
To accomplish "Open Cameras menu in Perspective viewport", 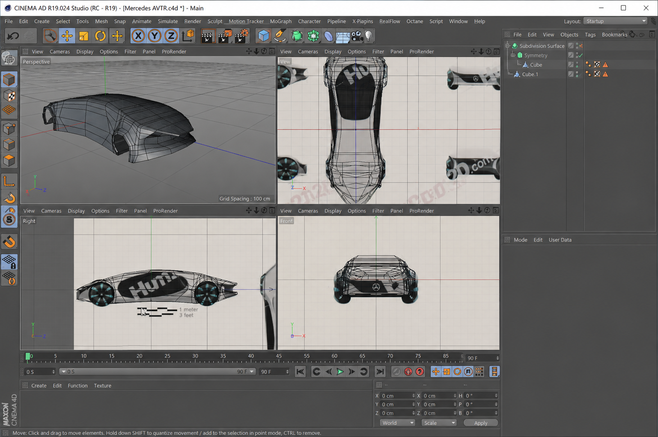I will (60, 51).
